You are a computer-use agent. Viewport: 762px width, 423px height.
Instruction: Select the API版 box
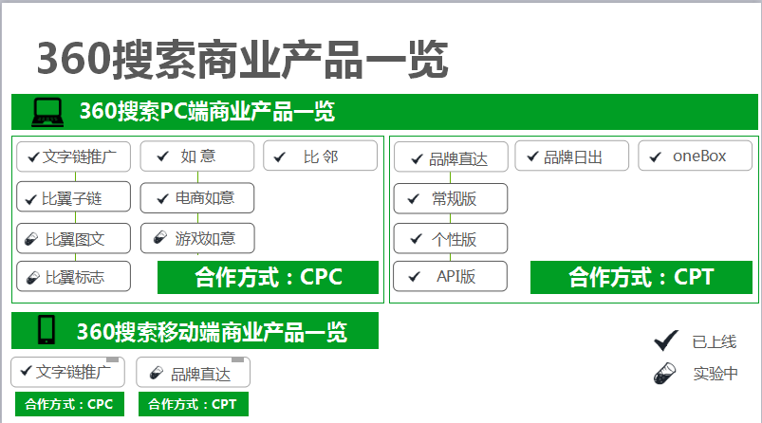pos(450,276)
